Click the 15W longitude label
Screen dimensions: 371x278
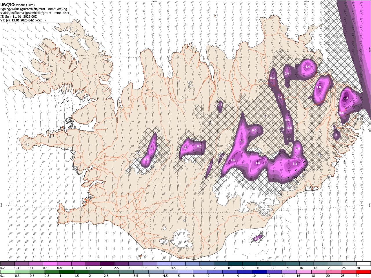click(x=307, y=1)
